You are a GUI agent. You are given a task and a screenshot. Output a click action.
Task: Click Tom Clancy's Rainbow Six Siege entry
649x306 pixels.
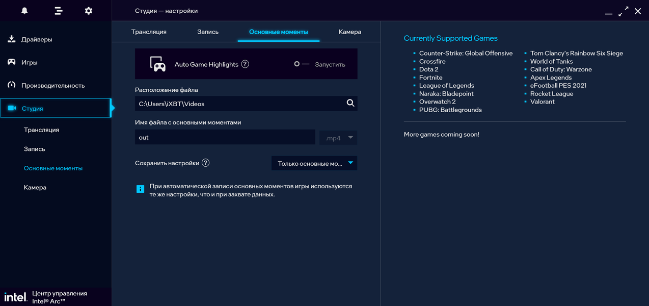(x=577, y=53)
